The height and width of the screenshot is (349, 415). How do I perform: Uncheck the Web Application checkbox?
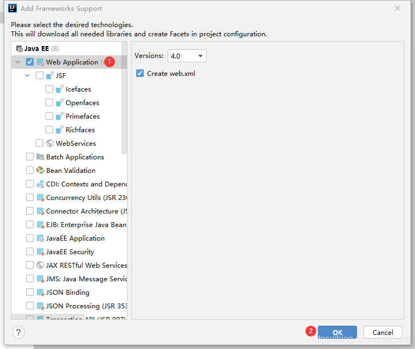point(30,62)
